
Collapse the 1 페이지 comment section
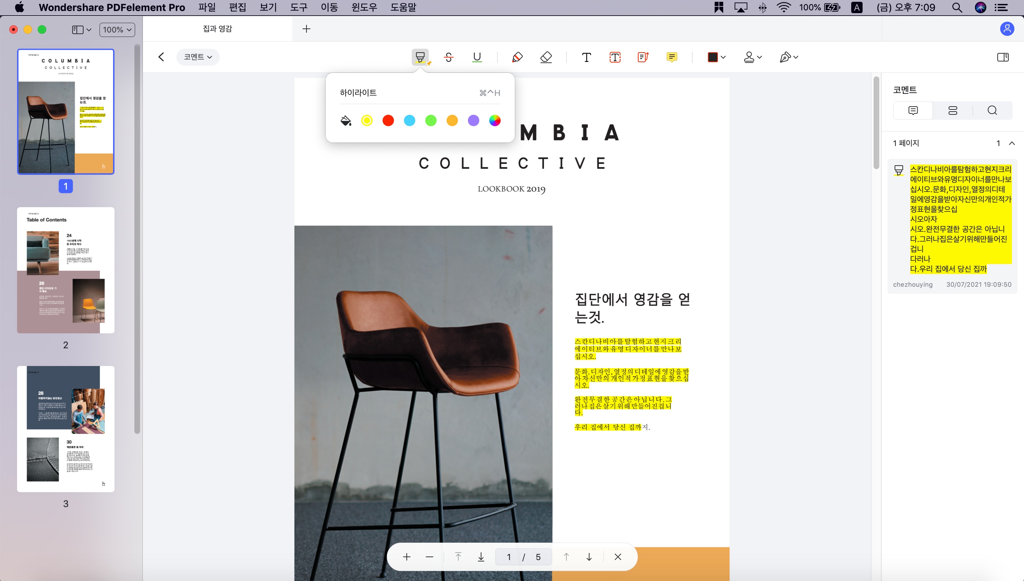[1010, 143]
